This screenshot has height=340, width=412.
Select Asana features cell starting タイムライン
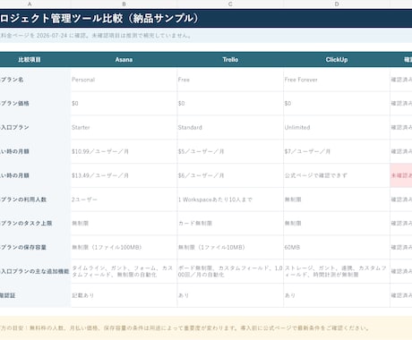click(124, 271)
